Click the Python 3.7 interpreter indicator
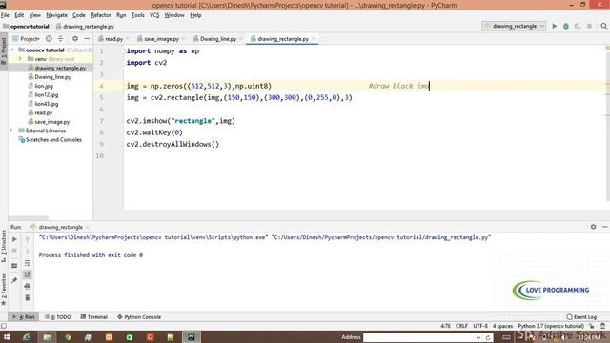 551,326
